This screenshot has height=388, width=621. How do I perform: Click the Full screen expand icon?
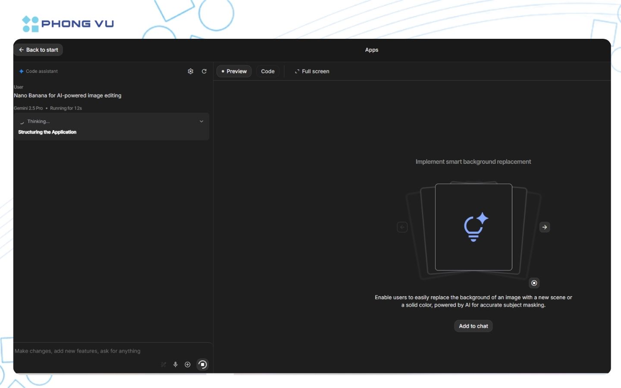point(297,71)
